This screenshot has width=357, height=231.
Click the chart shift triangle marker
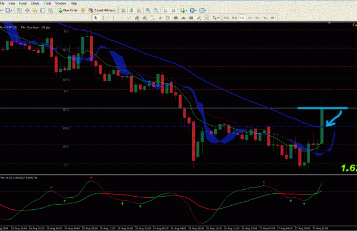pos(329,23)
